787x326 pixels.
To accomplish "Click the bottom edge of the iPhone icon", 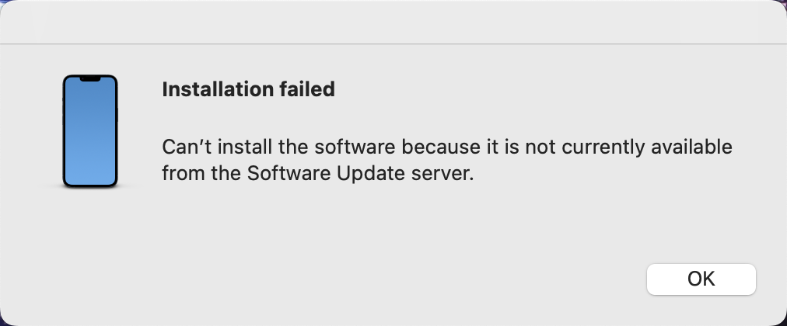I will (90, 186).
